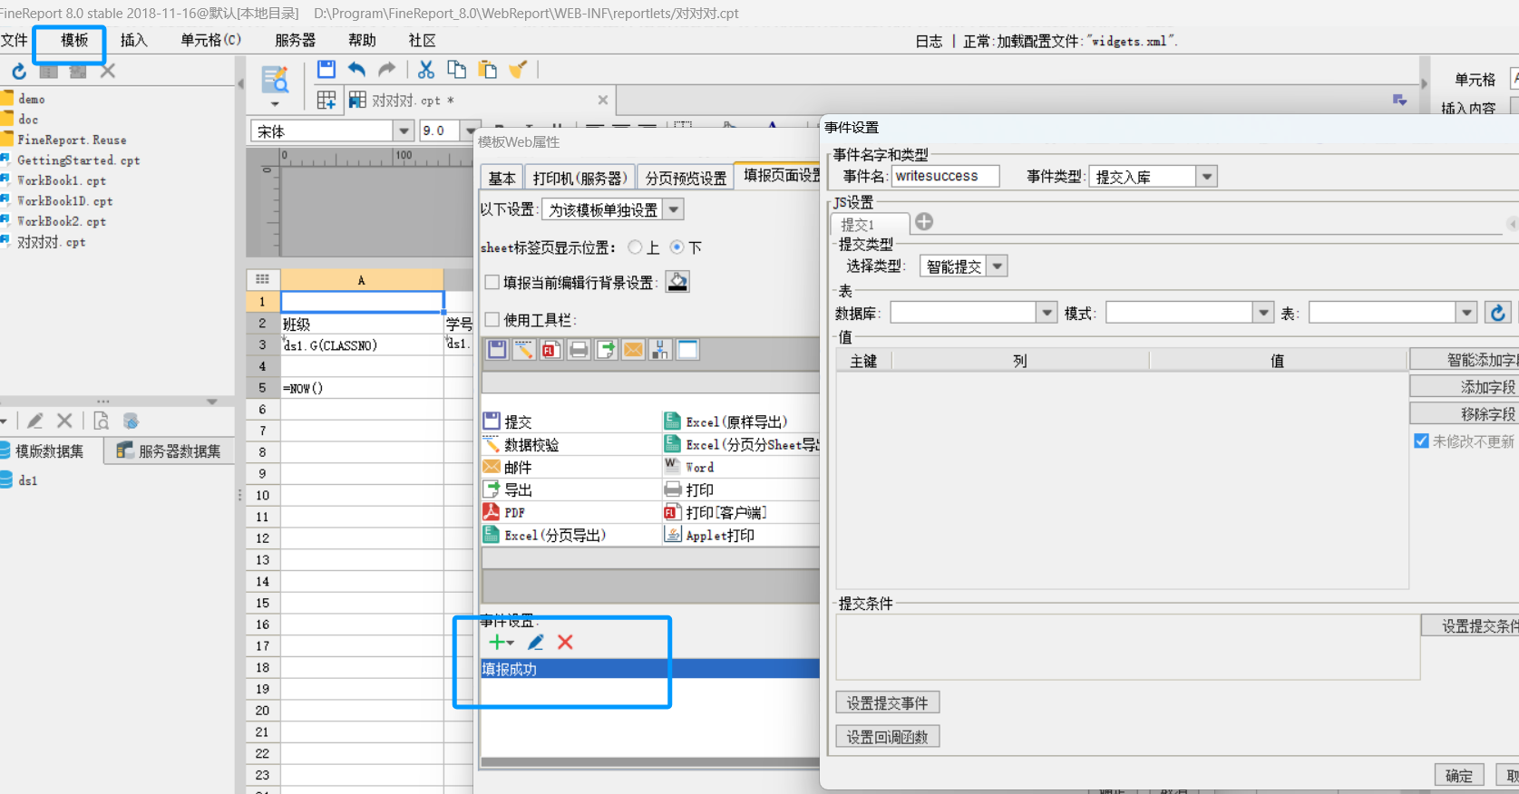
Task: Select the submit icon in the toolbar preview strip
Action: tap(497, 350)
